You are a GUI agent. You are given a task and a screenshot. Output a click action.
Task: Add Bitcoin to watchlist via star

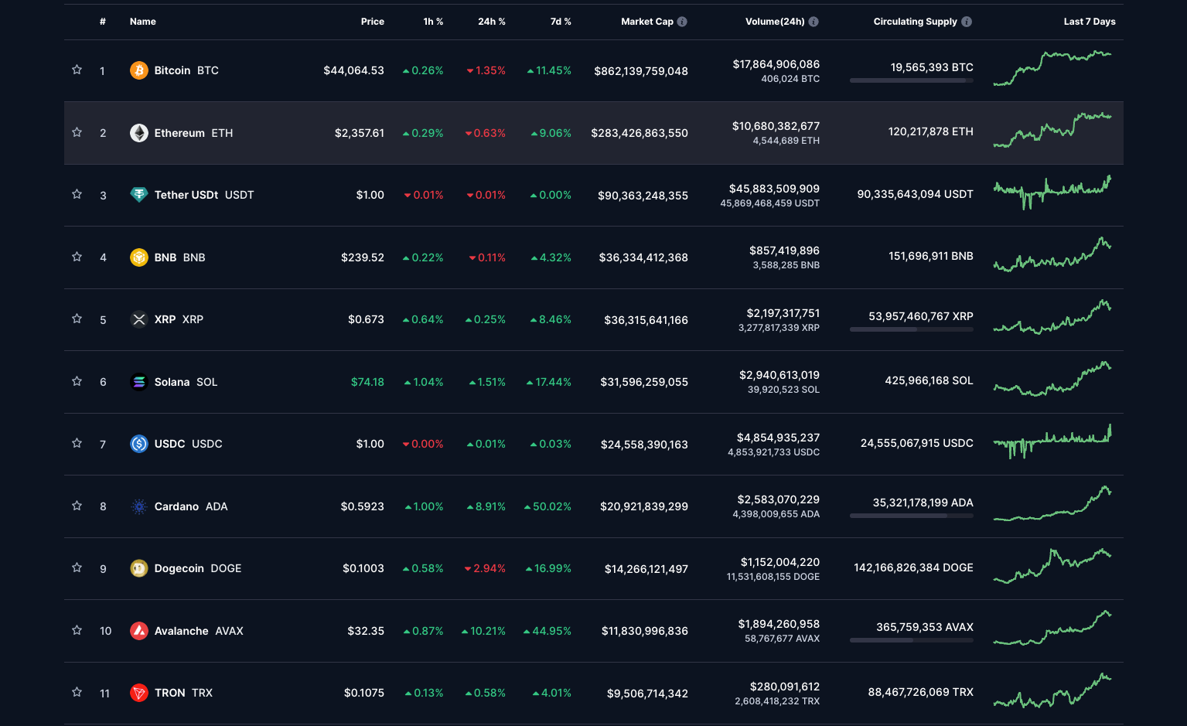point(77,70)
